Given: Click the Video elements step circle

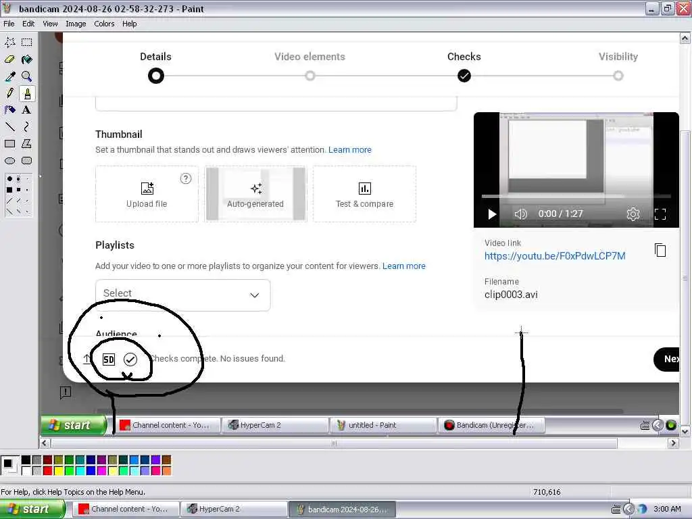Looking at the screenshot, I should 310,76.
